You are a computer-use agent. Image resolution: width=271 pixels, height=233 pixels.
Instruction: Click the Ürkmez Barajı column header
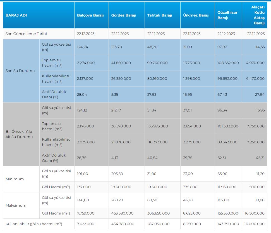click(x=196, y=15)
